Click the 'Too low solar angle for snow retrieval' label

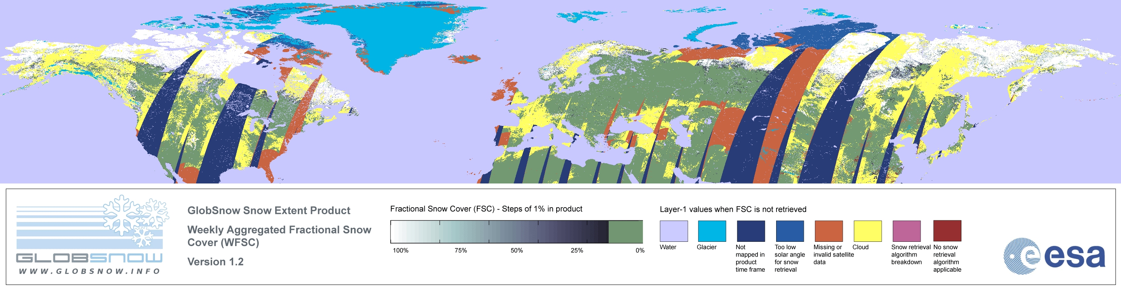click(790, 258)
